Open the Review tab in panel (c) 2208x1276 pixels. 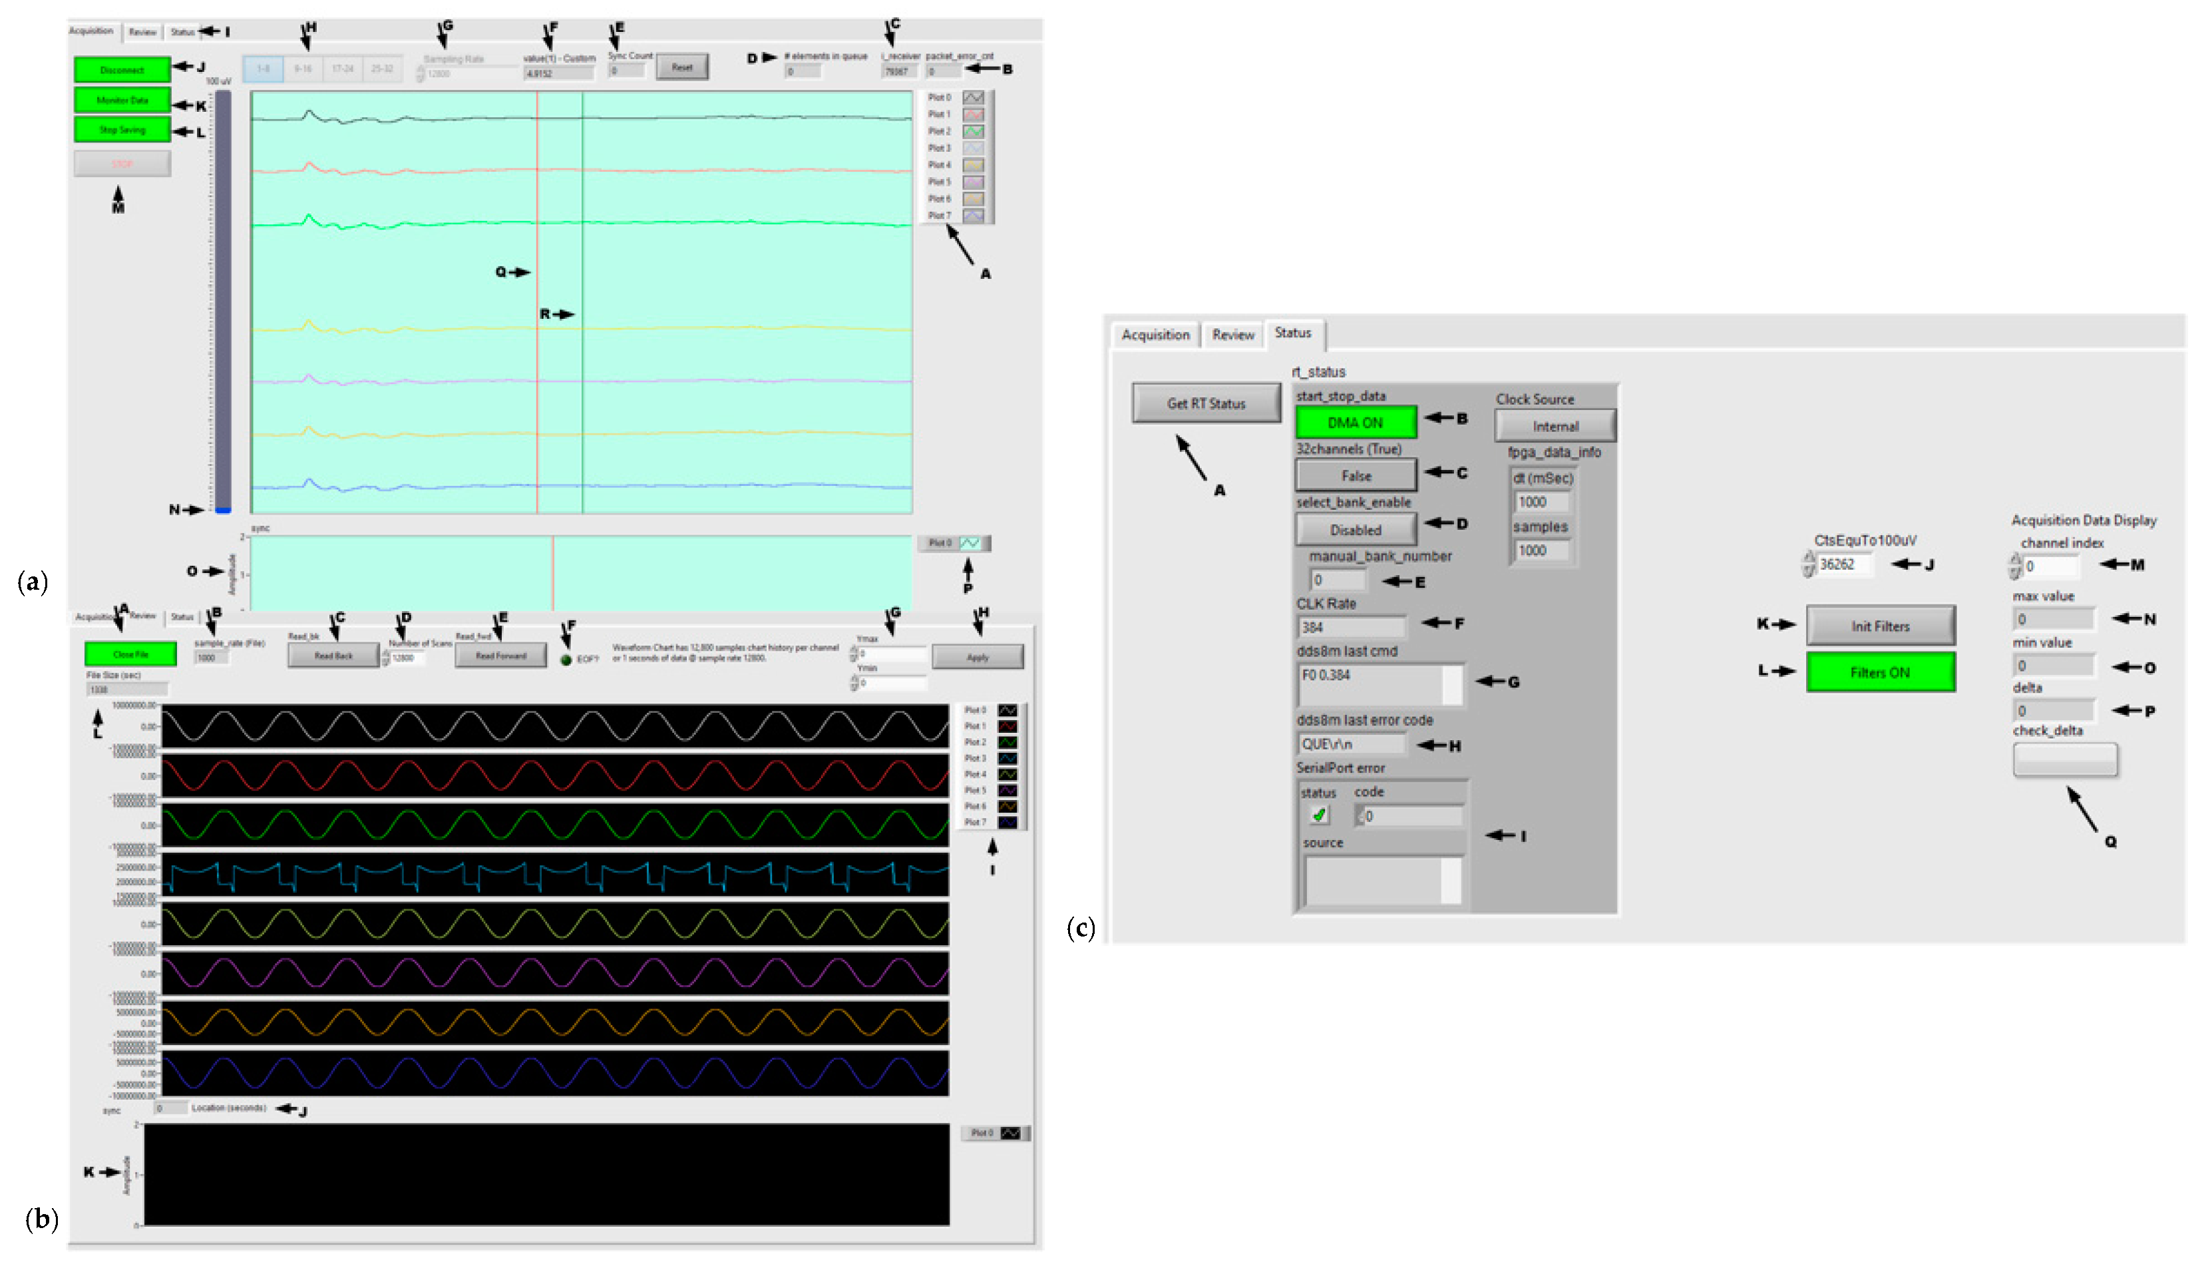point(1232,335)
